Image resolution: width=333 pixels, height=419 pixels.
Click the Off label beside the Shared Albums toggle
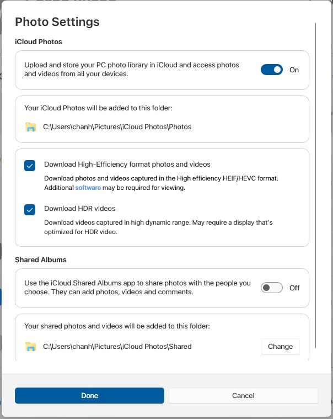pyautogui.click(x=294, y=288)
